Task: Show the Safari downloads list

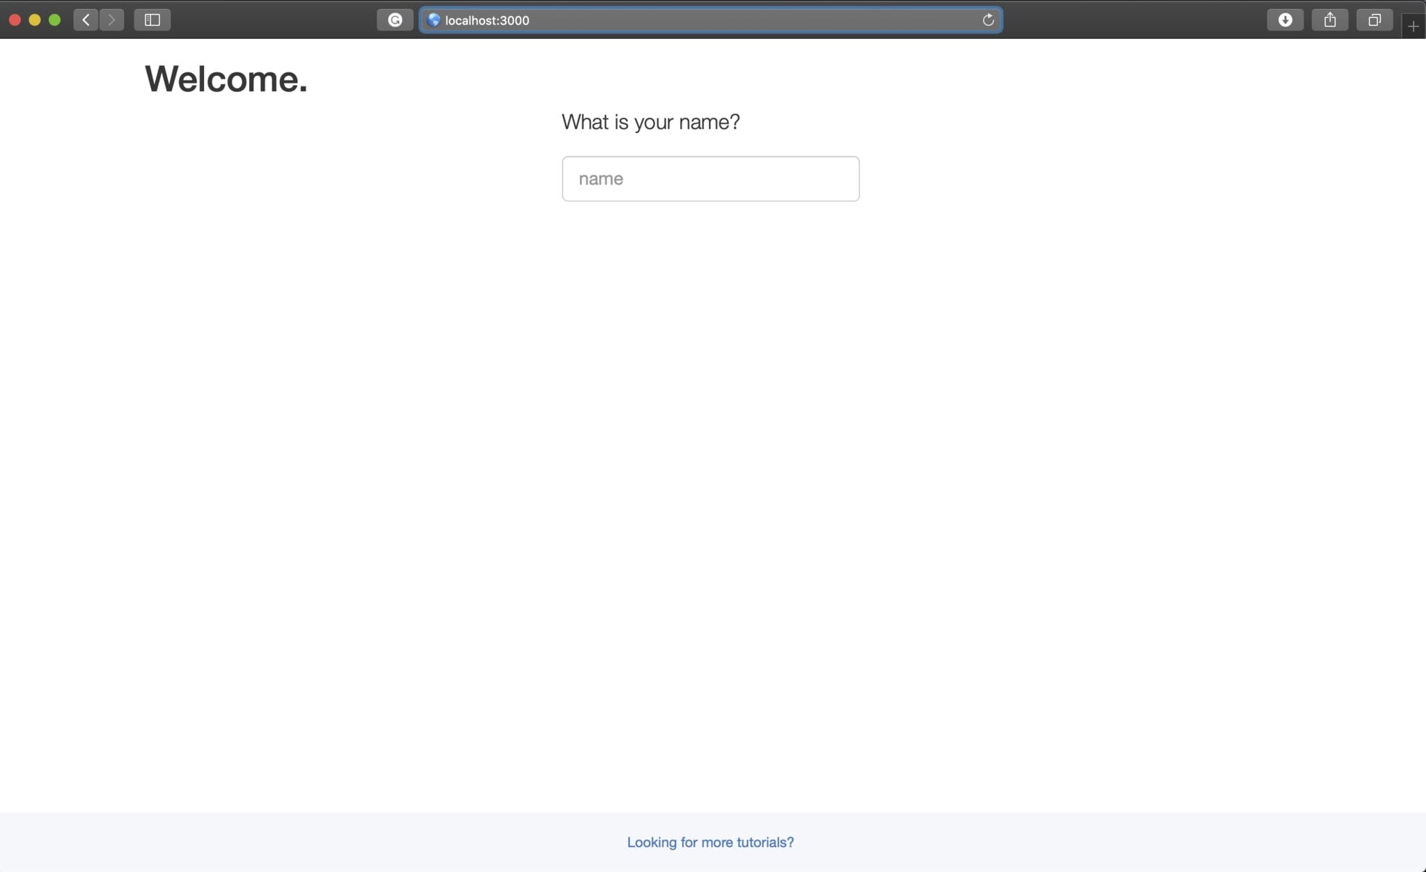Action: pyautogui.click(x=1285, y=20)
